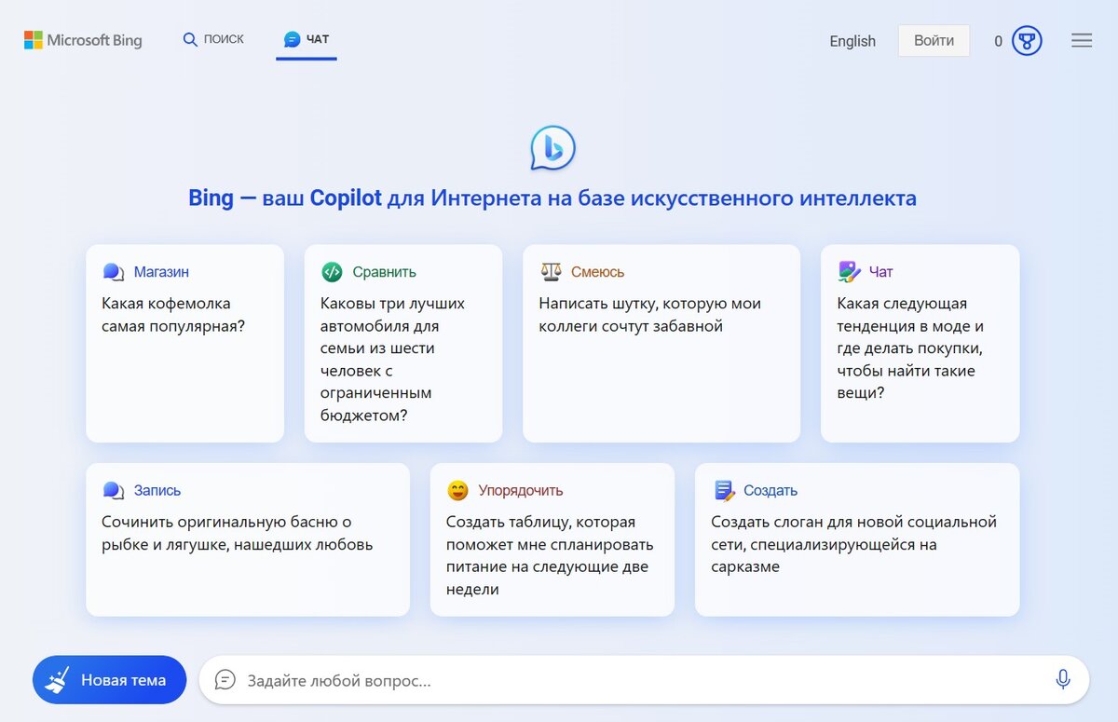Open the English language selector
Screen dimensions: 1118x722
(x=852, y=41)
